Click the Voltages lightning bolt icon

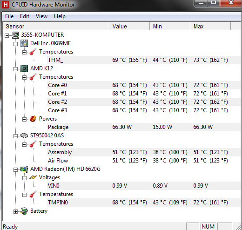point(33,177)
